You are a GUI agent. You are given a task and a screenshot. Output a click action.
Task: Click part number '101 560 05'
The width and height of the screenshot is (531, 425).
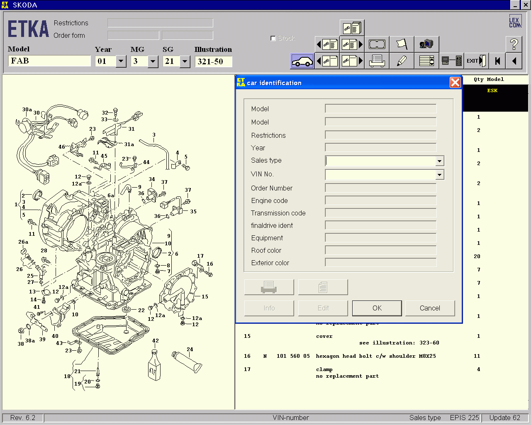293,356
